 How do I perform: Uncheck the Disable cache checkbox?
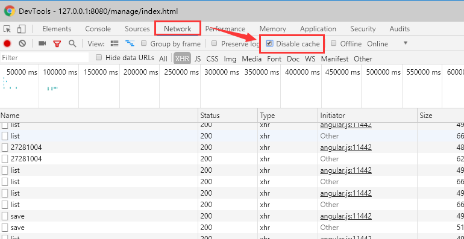tap(269, 43)
